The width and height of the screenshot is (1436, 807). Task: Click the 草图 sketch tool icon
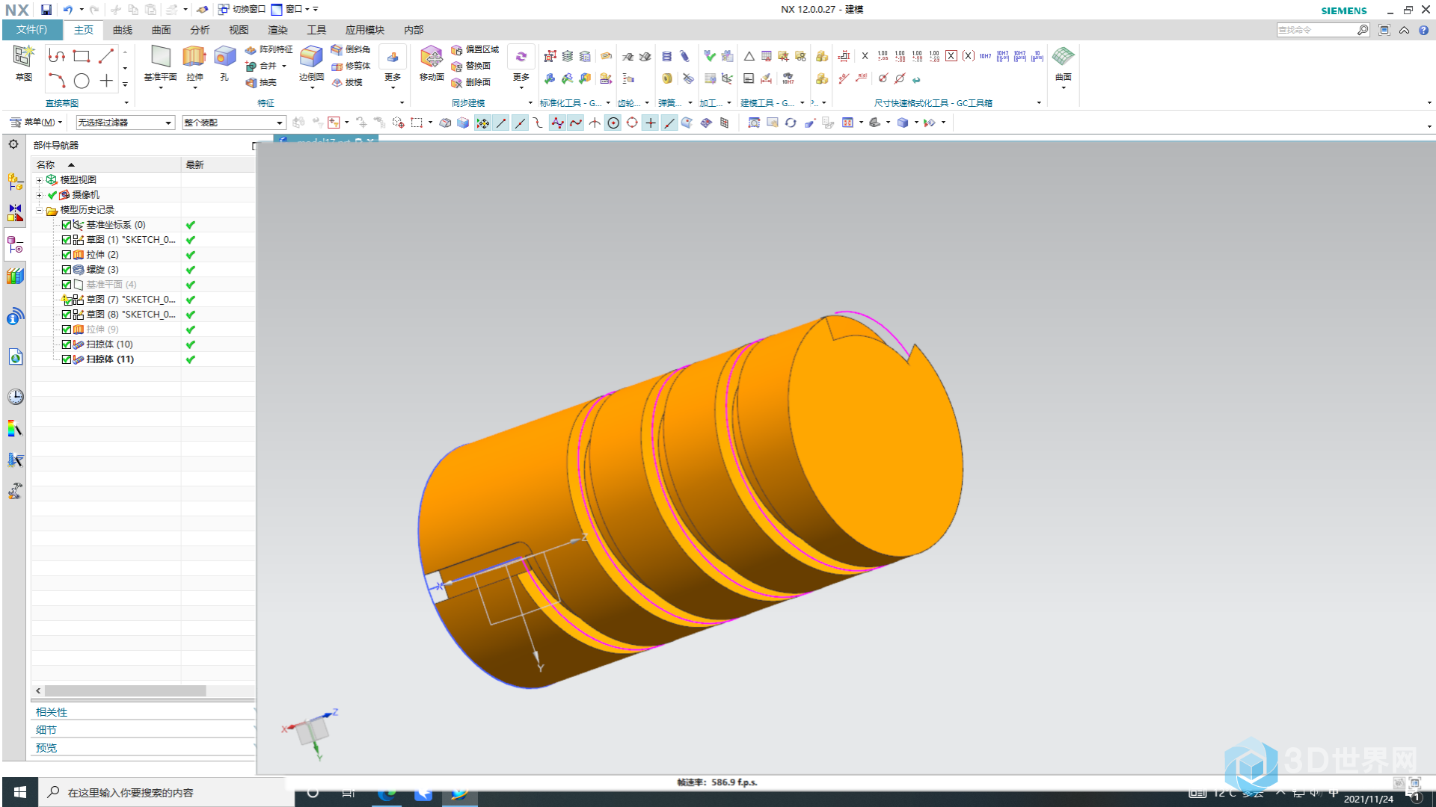tap(23, 56)
